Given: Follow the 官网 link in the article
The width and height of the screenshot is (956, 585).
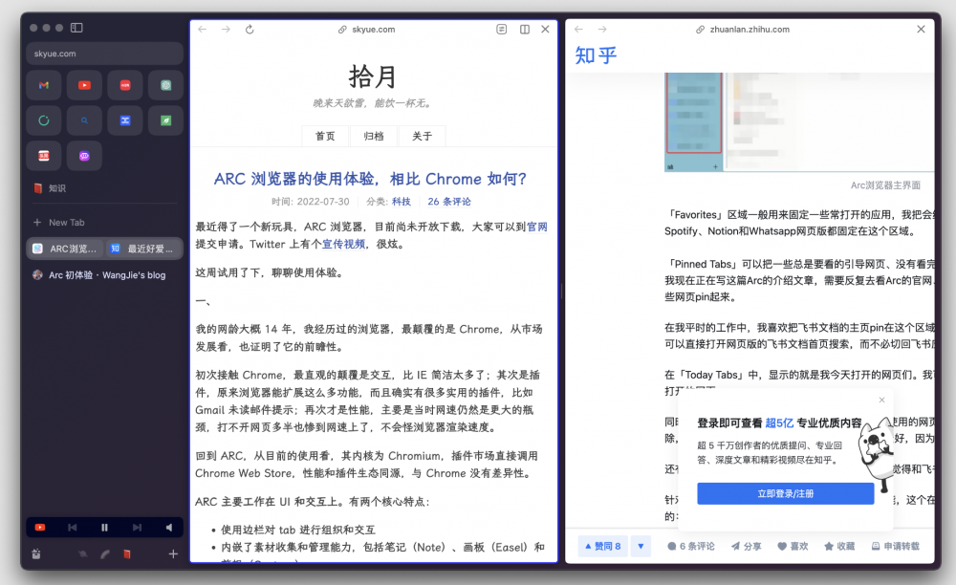Looking at the screenshot, I should point(537,227).
